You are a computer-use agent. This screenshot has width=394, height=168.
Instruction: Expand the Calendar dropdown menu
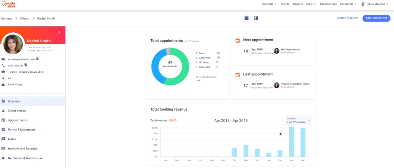pyautogui.click(x=269, y=4)
